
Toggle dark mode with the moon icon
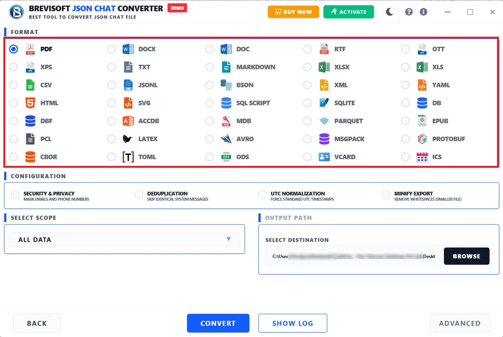(390, 12)
